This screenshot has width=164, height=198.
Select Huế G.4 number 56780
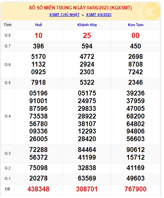click(39, 124)
